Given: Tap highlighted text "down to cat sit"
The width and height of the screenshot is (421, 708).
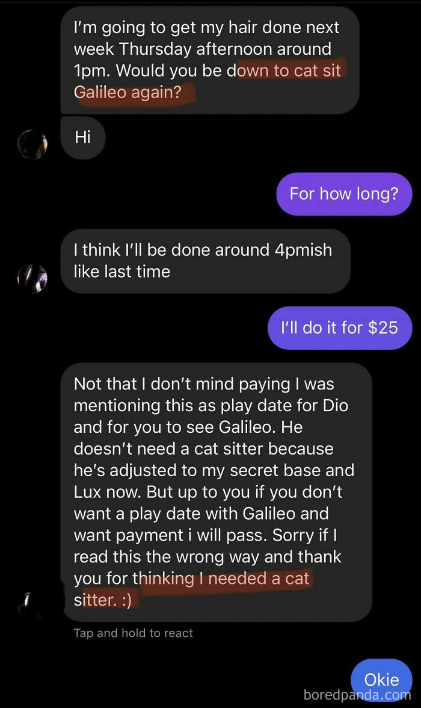Looking at the screenshot, I should pos(289,70).
